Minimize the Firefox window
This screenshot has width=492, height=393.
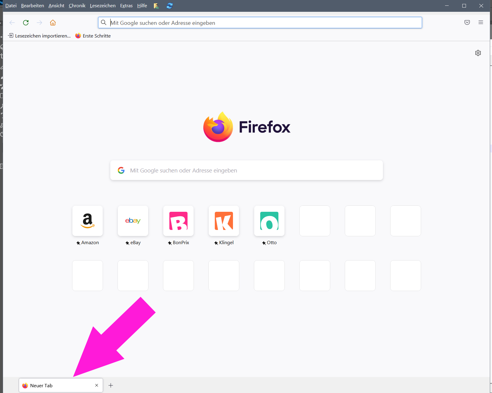[447, 6]
